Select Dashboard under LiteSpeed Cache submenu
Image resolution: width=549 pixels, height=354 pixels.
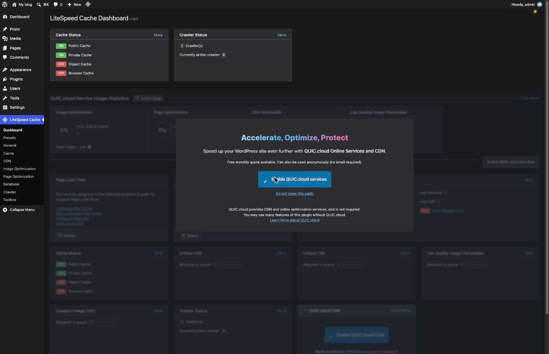13,130
